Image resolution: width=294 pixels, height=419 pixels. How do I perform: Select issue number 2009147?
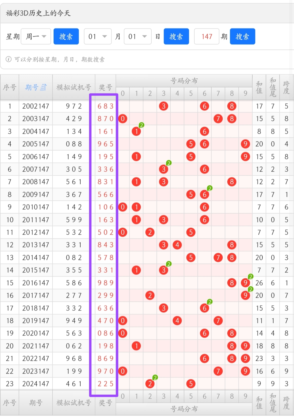(x=36, y=194)
